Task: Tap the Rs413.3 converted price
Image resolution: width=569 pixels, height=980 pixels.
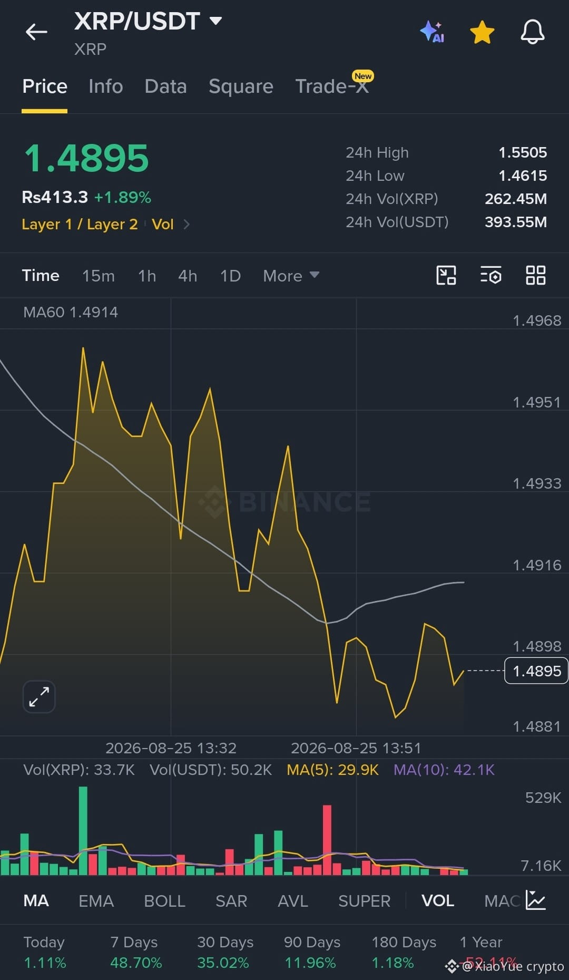Action: [x=55, y=197]
